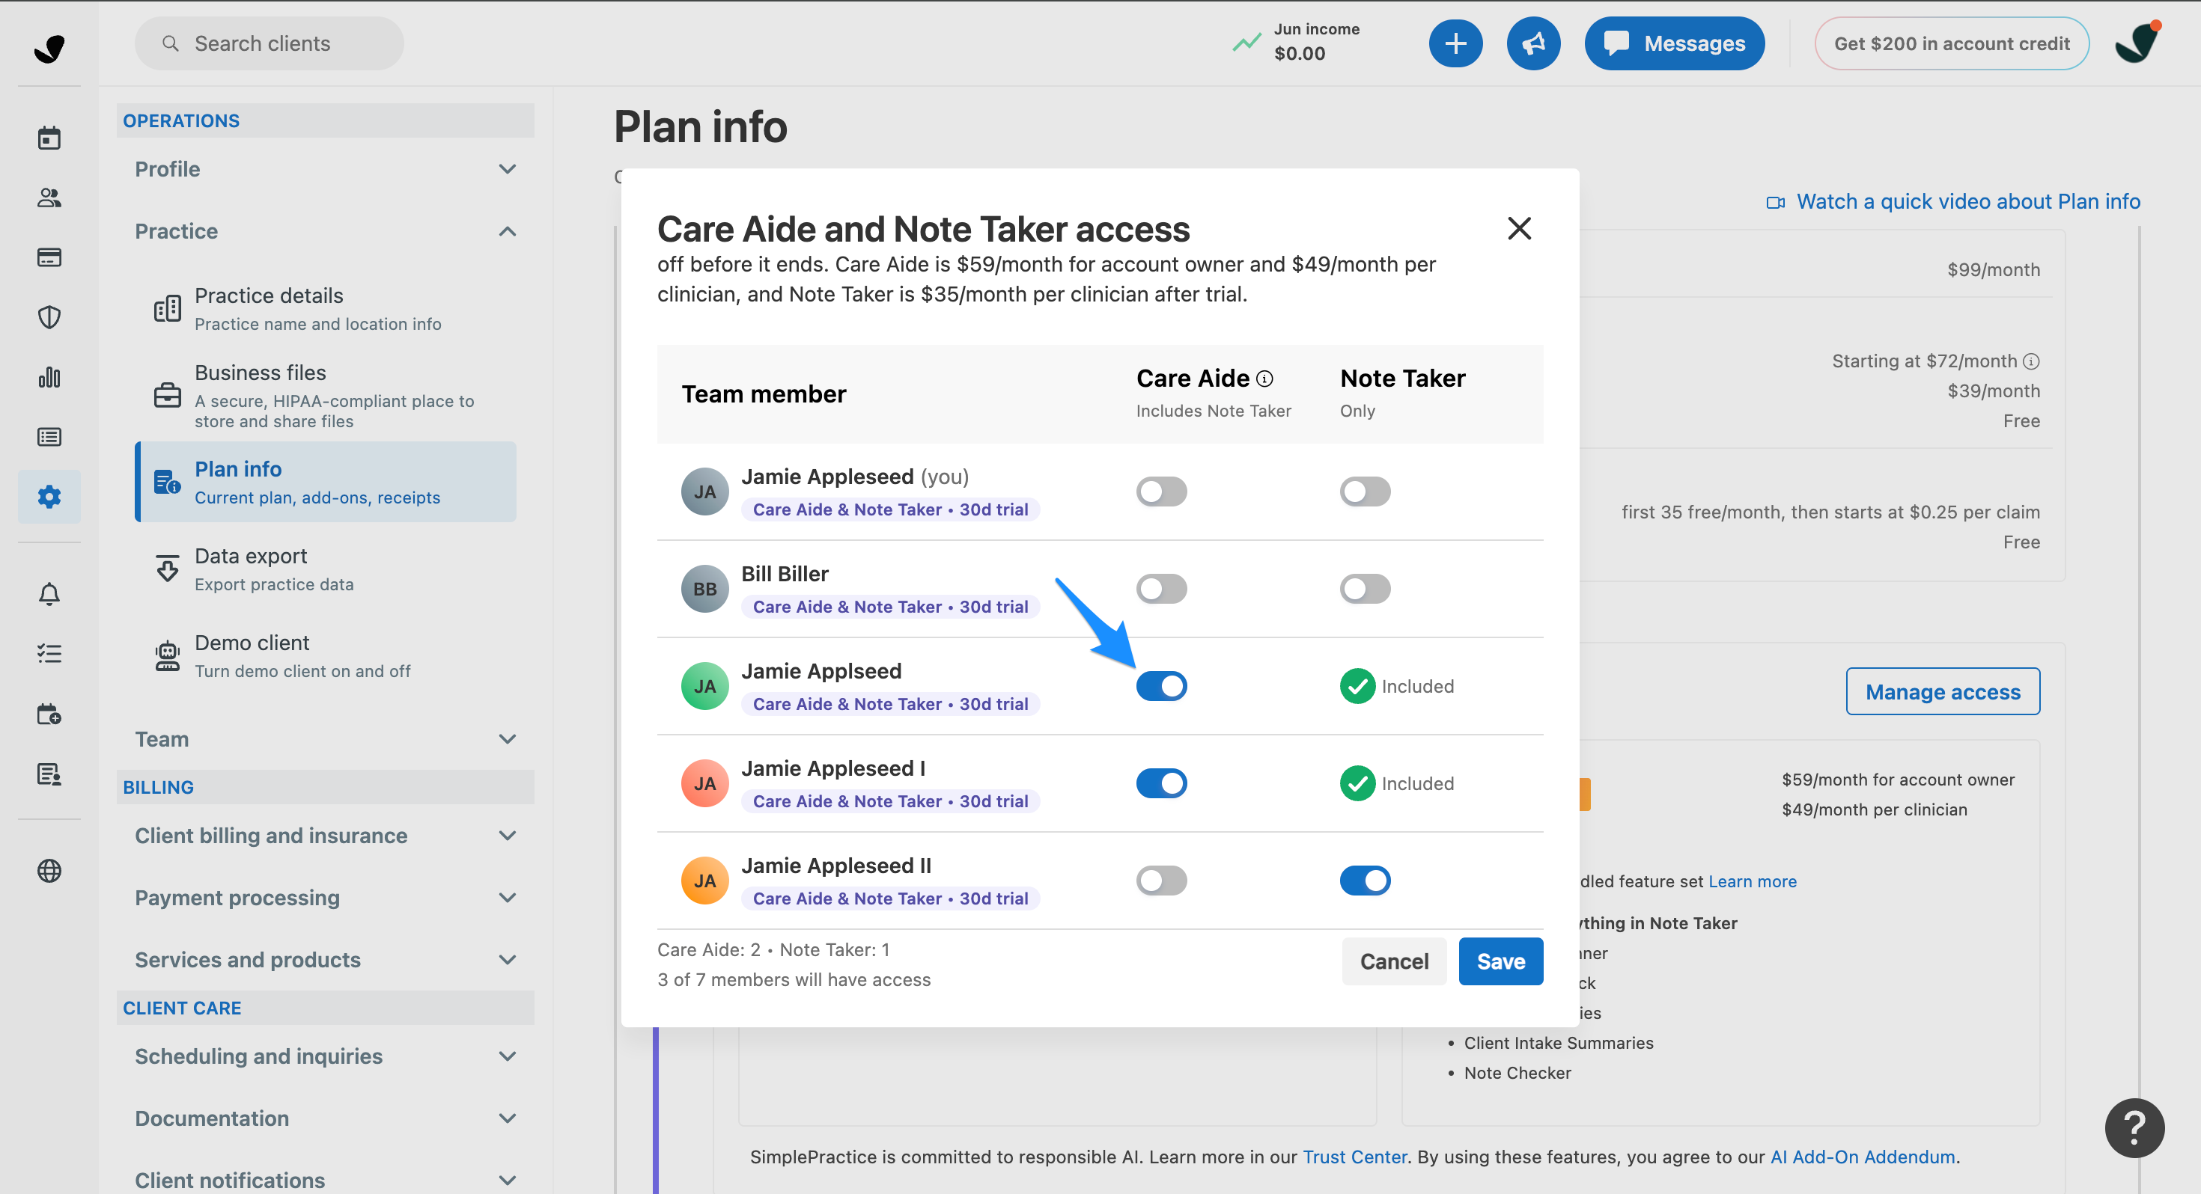The image size is (2201, 1194).
Task: Disable Care Aide for Jamie Appleseed I
Action: 1161,783
